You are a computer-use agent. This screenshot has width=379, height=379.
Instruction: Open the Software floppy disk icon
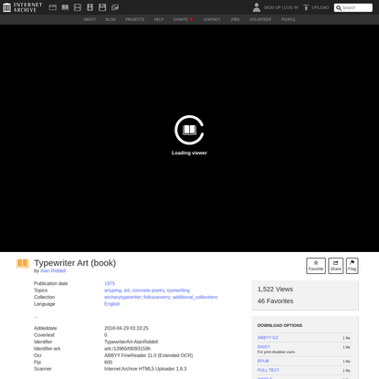102,7
